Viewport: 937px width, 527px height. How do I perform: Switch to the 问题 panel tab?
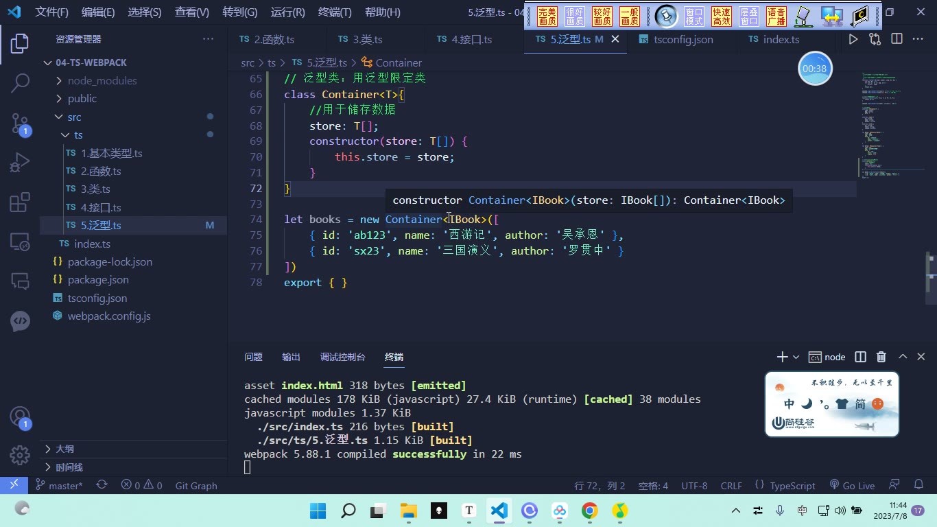[x=253, y=357]
